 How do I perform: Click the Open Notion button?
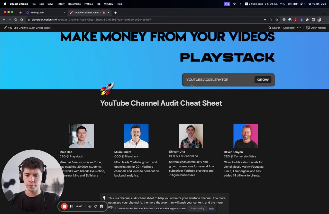pos(316,28)
